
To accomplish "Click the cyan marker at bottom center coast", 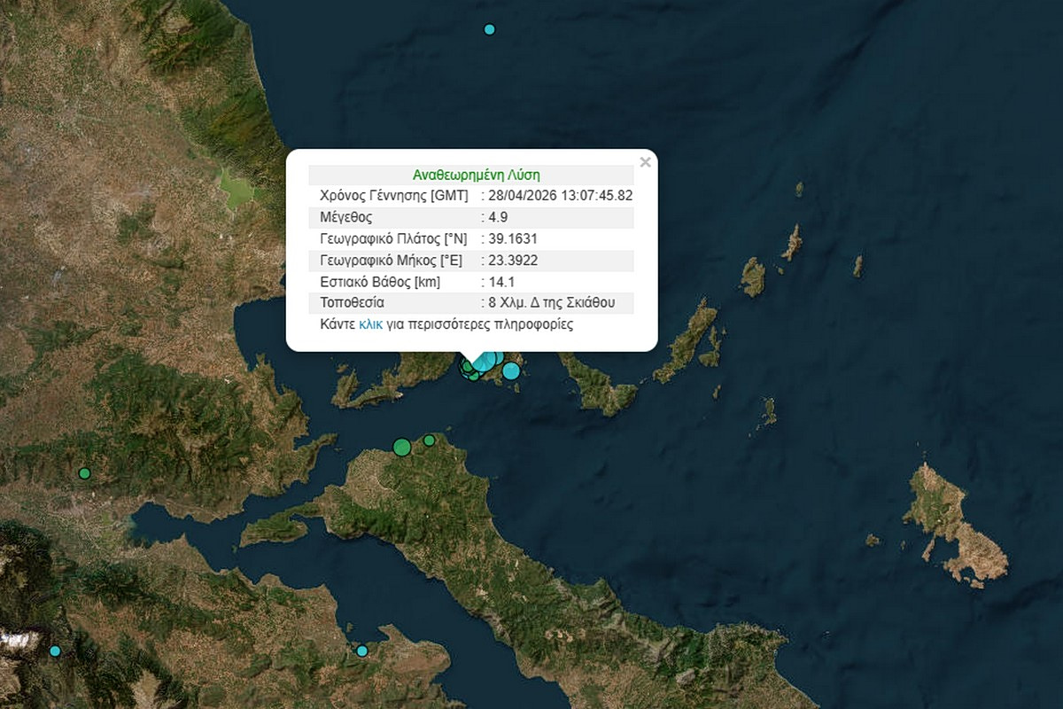I will tap(361, 651).
